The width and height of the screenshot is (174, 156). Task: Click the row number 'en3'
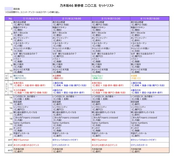click(10, 150)
